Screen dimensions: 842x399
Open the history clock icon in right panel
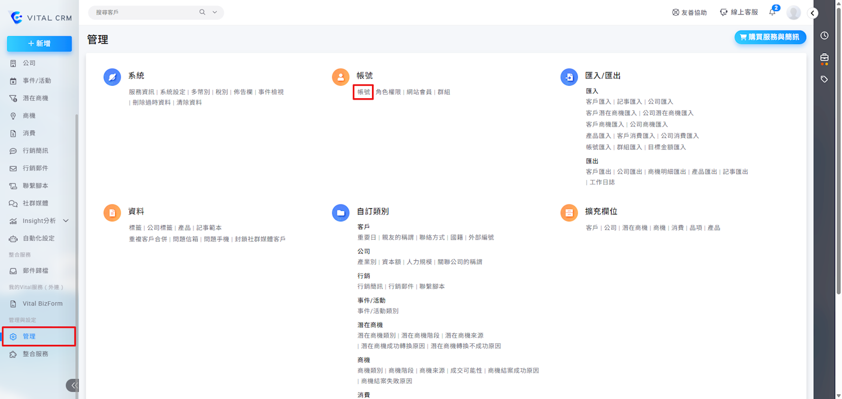click(x=824, y=36)
